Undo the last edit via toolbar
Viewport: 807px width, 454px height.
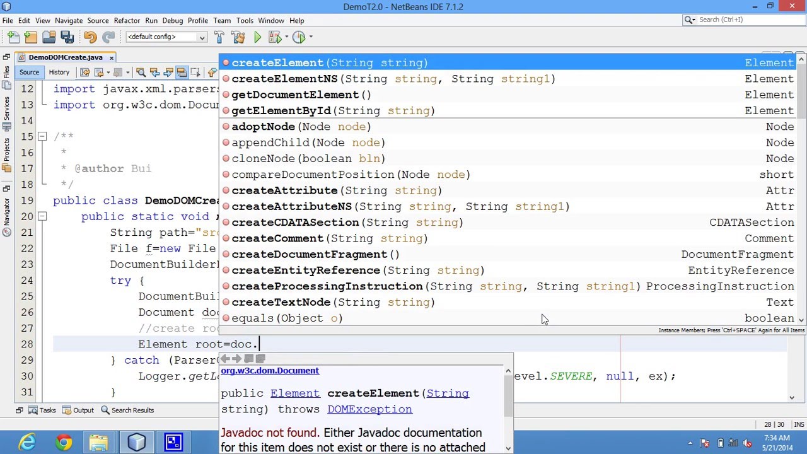click(x=90, y=37)
